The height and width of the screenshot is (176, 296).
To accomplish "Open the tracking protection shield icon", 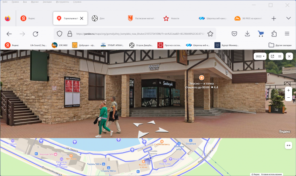I will tap(60, 34).
